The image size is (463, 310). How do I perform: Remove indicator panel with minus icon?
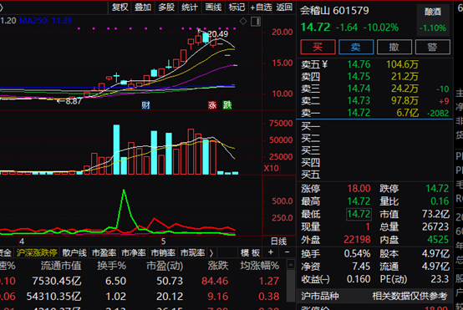tap(287, 252)
